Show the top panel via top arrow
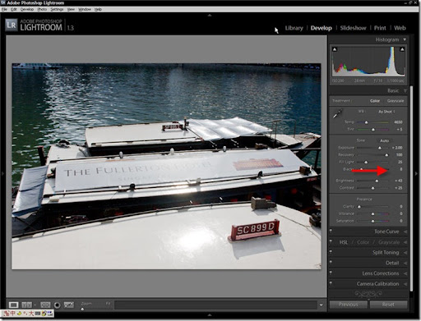 pyautogui.click(x=210, y=16)
